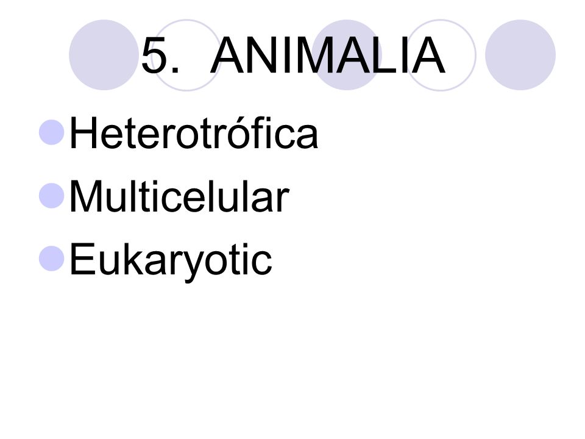Click the capital M of Multicelular
585x439 pixels.
86,196
